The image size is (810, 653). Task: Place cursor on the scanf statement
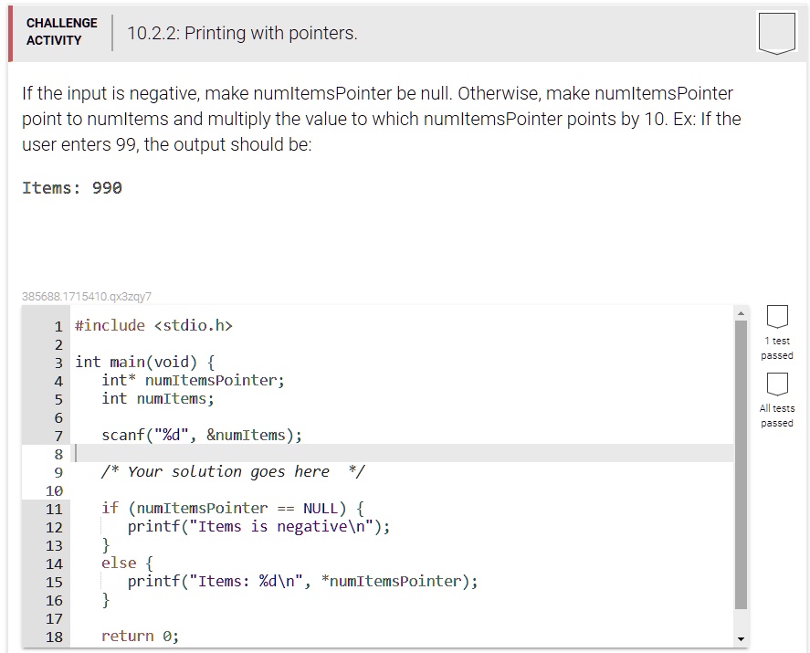tap(201, 435)
